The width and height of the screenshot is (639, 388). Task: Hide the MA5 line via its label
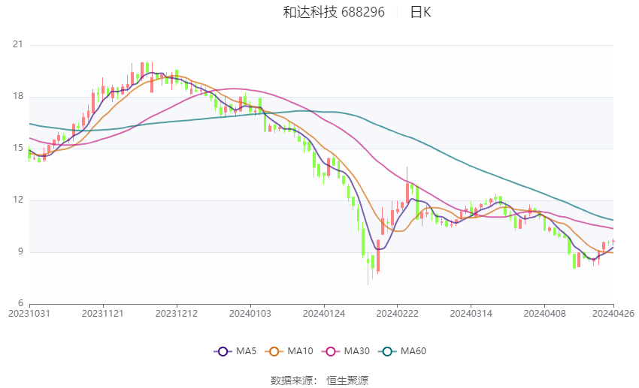[x=246, y=351]
